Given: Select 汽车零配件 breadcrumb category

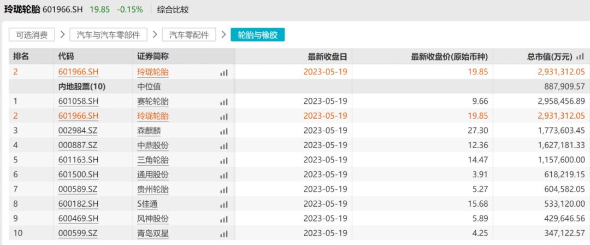Looking at the screenshot, I should [189, 34].
